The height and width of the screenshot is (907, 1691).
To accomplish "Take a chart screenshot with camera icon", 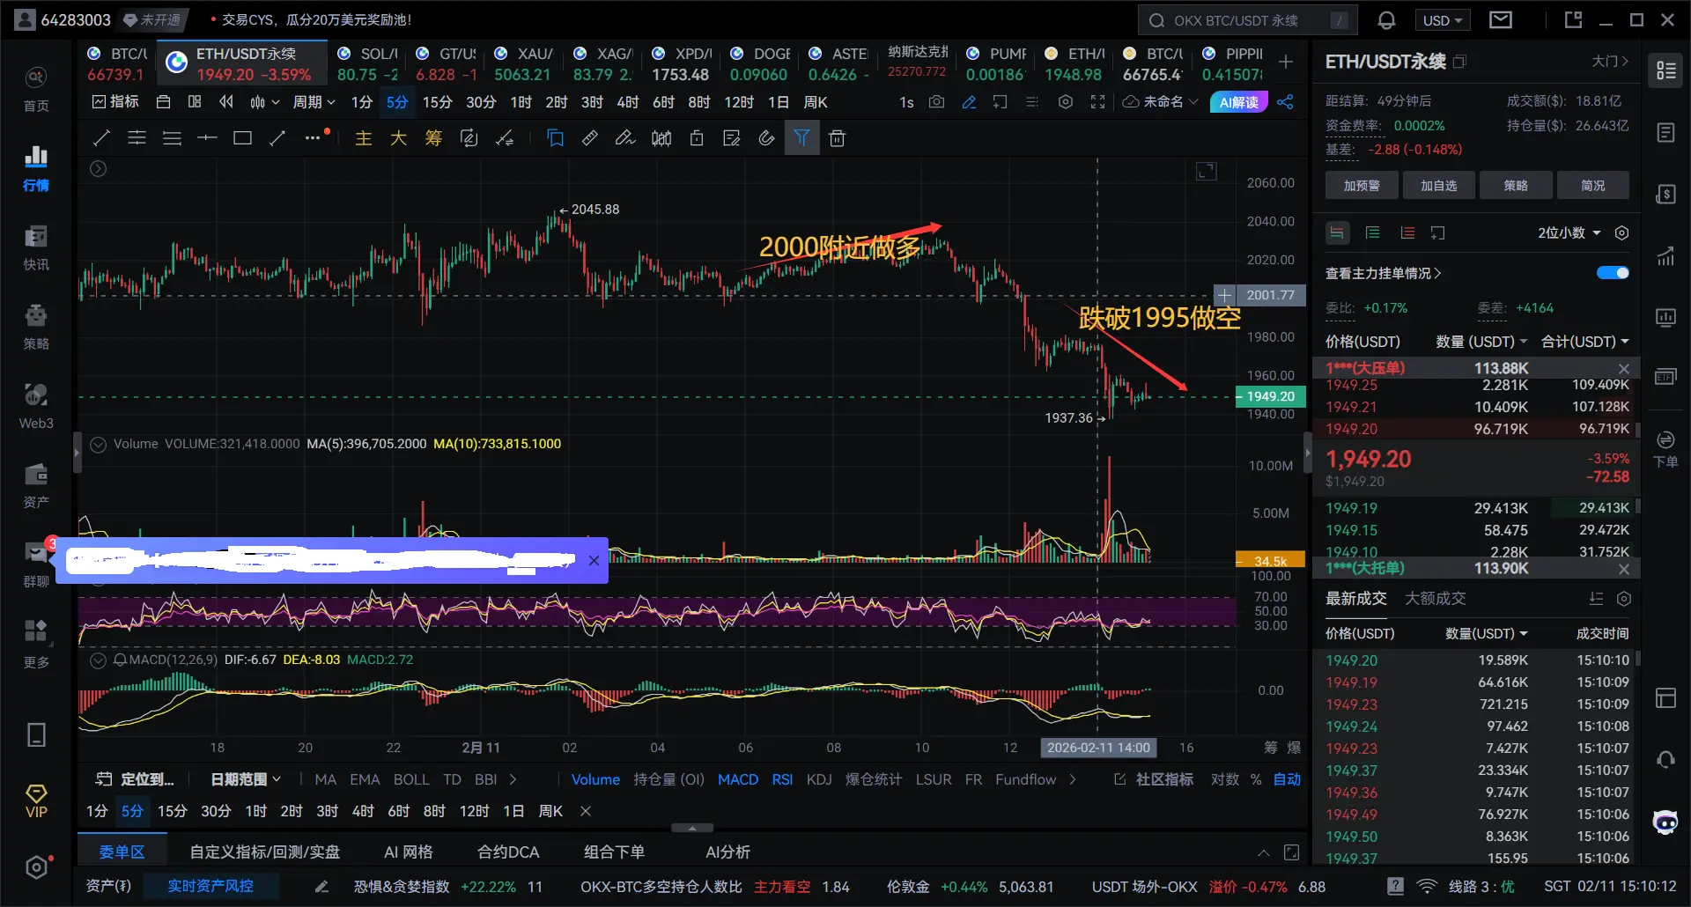I will [x=937, y=102].
